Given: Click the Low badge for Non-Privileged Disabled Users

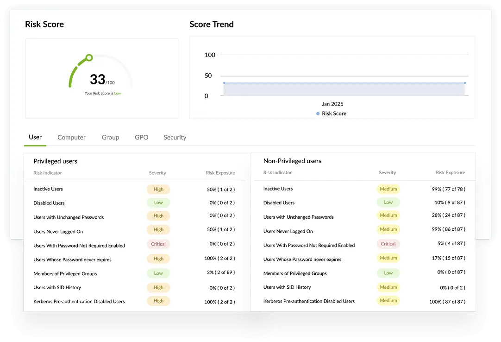Looking at the screenshot, I should tap(388, 202).
